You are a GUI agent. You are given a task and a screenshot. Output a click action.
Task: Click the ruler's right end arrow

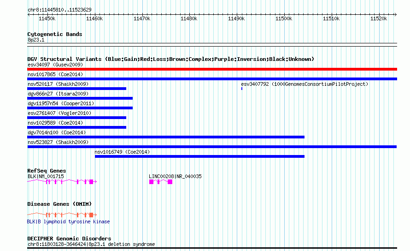(396, 14)
